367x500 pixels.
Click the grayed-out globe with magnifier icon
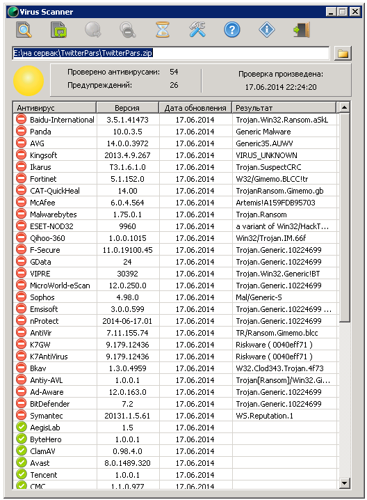pos(128,30)
